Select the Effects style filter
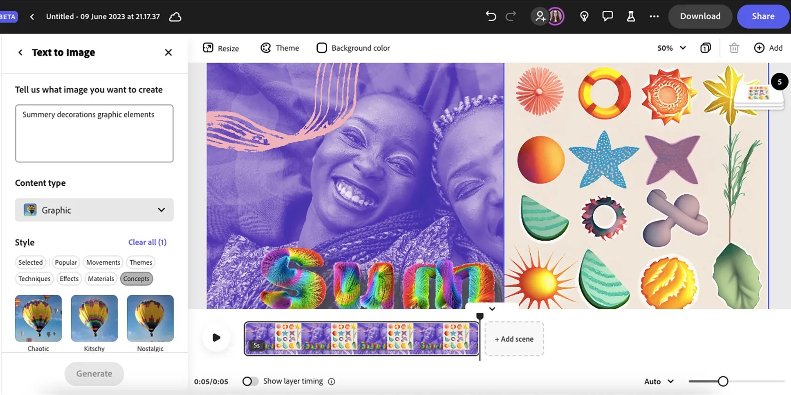 (69, 279)
